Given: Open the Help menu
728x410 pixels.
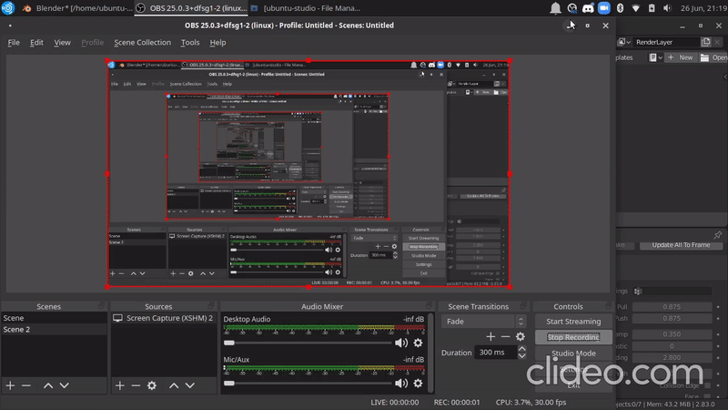Looking at the screenshot, I should click(x=217, y=42).
